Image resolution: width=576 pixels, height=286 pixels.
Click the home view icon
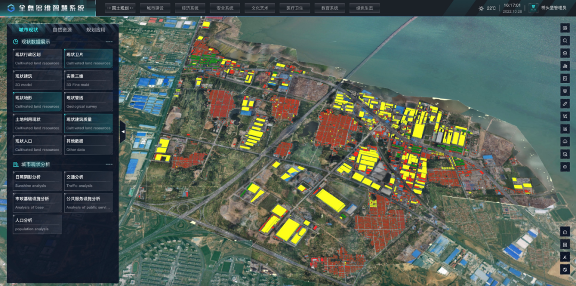click(x=565, y=232)
